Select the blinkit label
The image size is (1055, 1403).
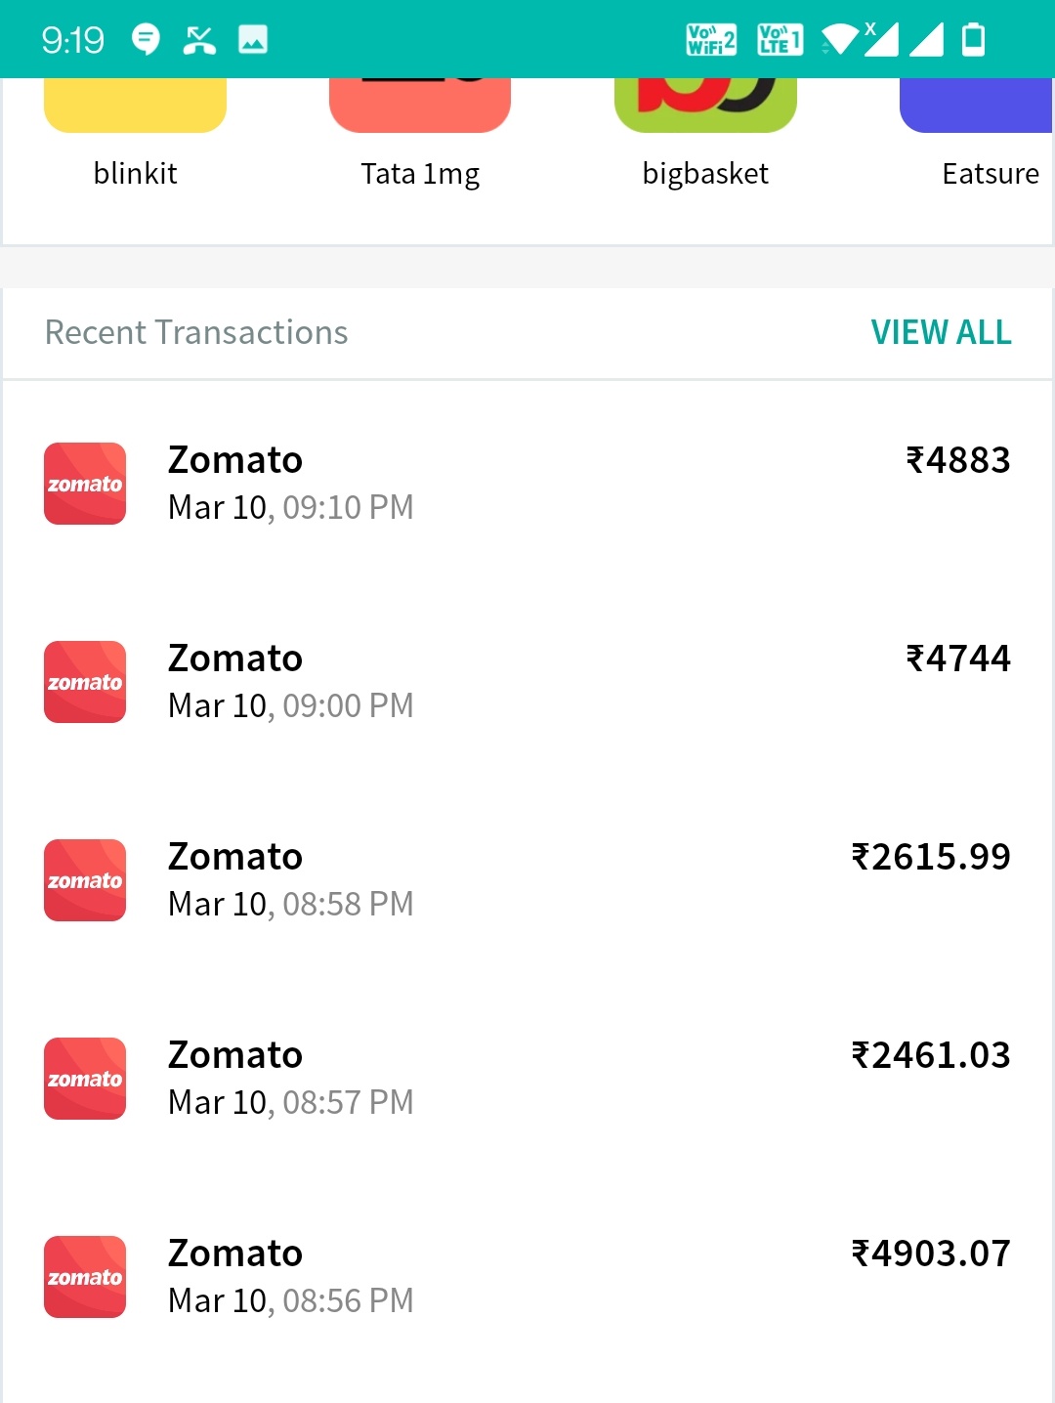pyautogui.click(x=135, y=174)
